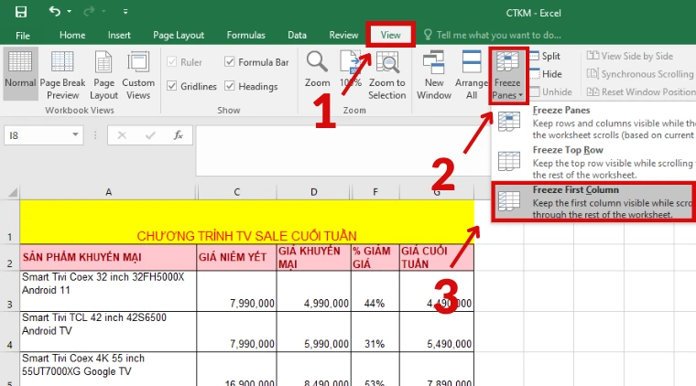Click the Cancel X icon in formula bar

[x=122, y=135]
